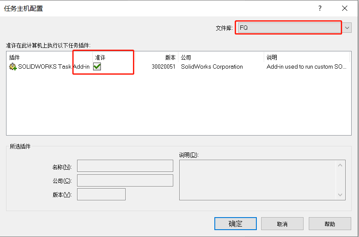Click the 名称(N) input field
The width and height of the screenshot is (359, 237).
125,166
